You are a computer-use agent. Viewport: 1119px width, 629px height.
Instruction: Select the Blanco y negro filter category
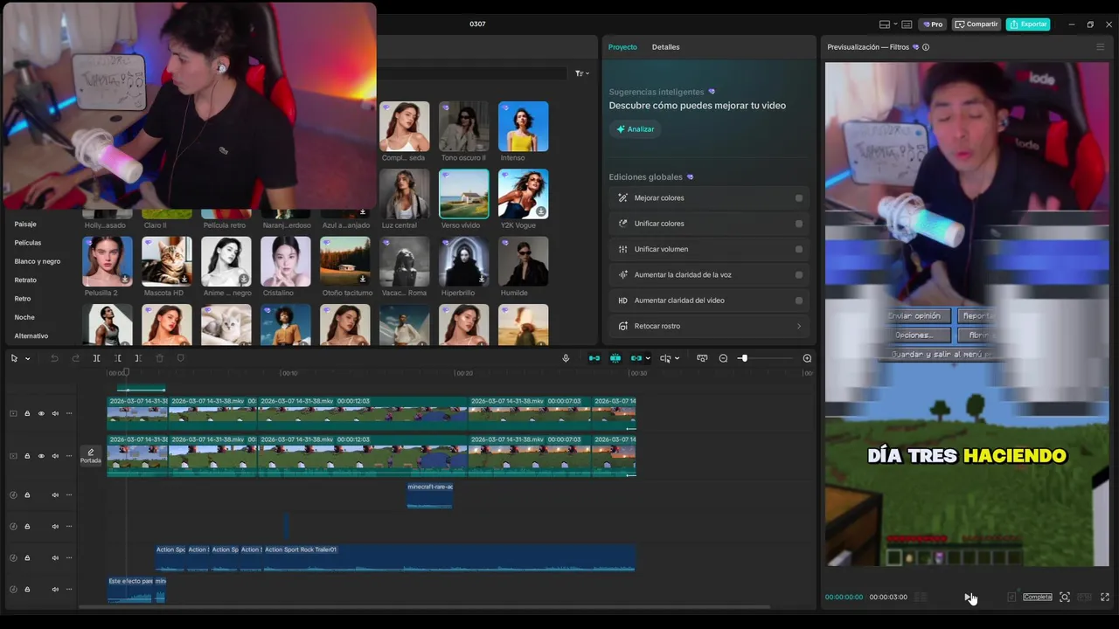(38, 261)
